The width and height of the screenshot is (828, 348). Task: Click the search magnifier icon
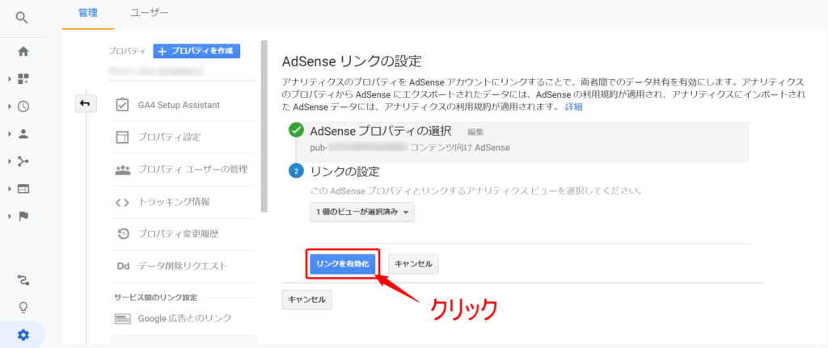pyautogui.click(x=22, y=19)
